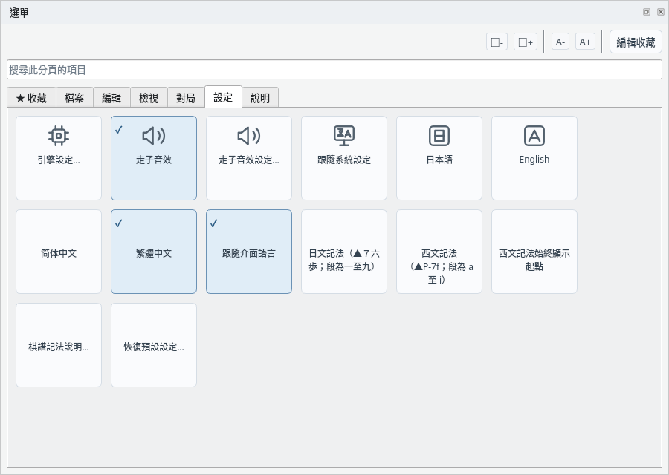Switch interface language to 日本語

(x=439, y=158)
